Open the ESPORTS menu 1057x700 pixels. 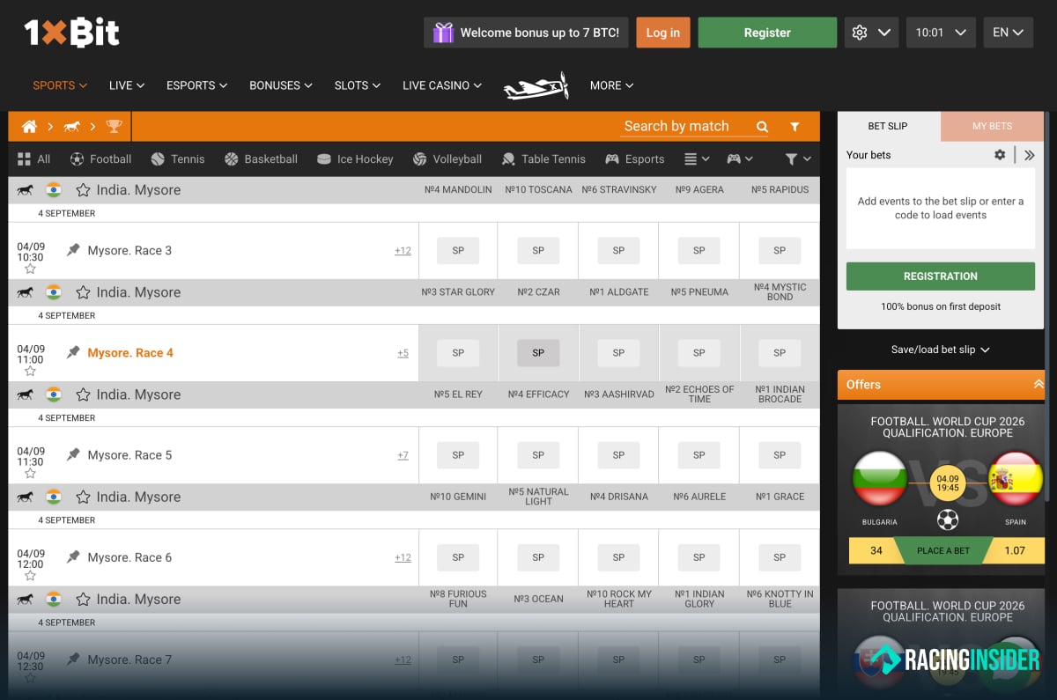pos(196,85)
